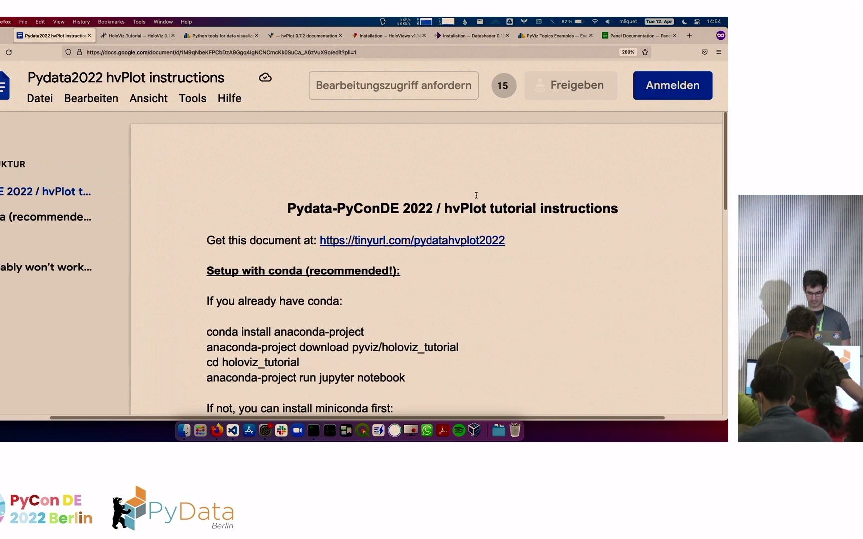Viewport: 863px width, 539px height.
Task: Open a new browser tab with plus
Action: point(689,36)
